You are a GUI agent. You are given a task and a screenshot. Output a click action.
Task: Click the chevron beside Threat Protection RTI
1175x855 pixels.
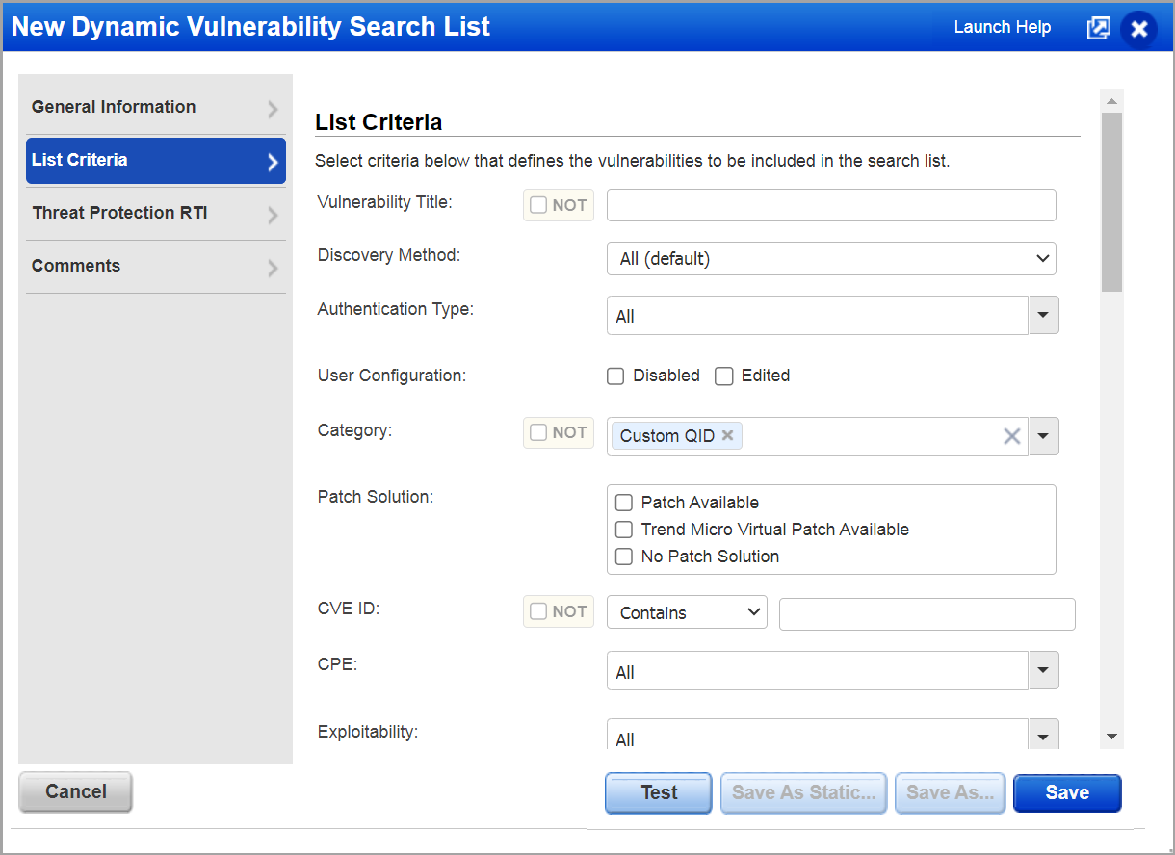click(x=273, y=215)
